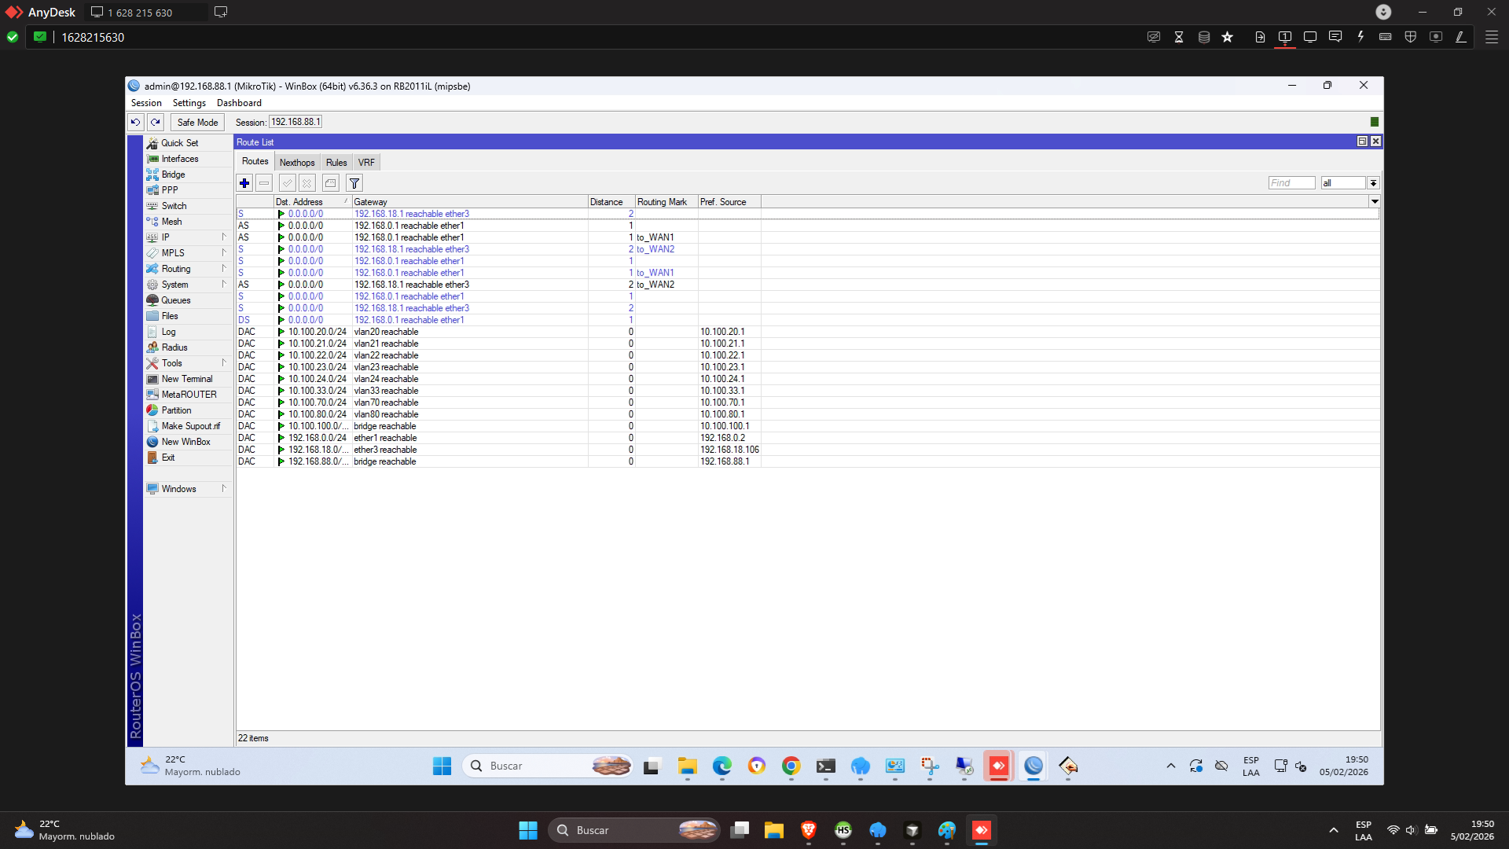Click the WinBox undo arrow icon
This screenshot has width=1509, height=849.
point(136,123)
